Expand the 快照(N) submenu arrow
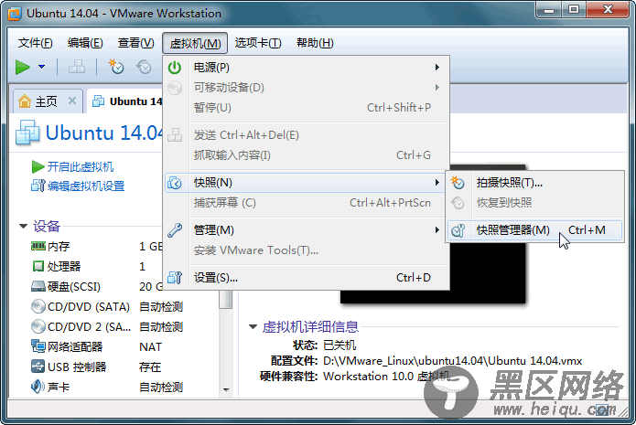636x425 pixels. [437, 183]
